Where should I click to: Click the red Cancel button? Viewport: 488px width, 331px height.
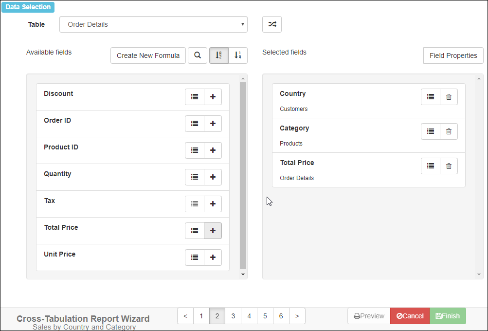[410, 316]
